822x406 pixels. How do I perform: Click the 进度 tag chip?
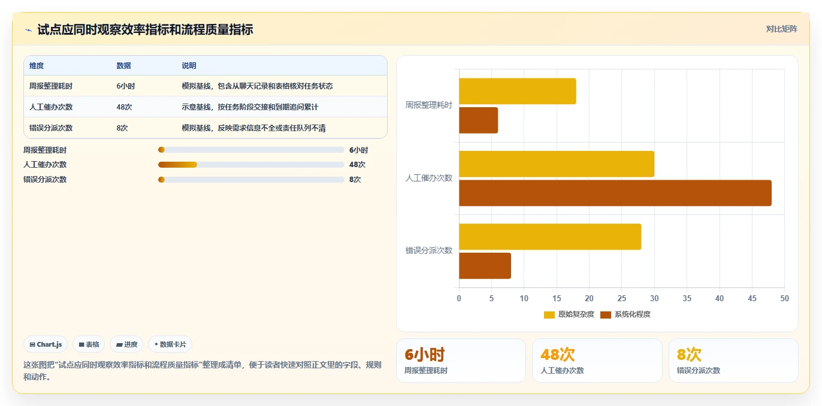pyautogui.click(x=126, y=344)
